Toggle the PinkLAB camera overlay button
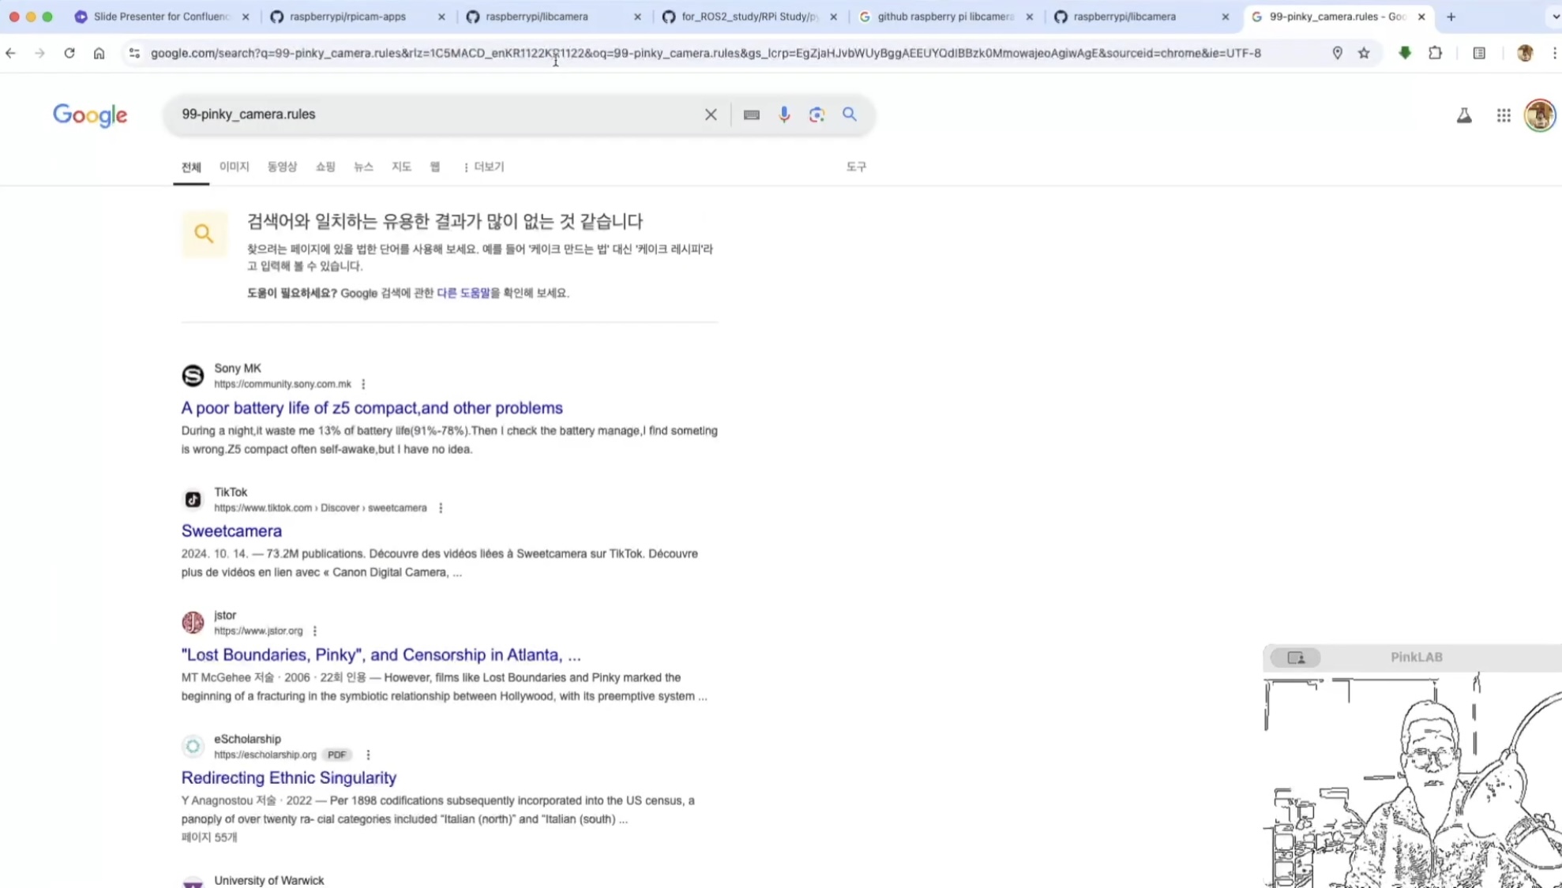The image size is (1562, 888). (1295, 658)
